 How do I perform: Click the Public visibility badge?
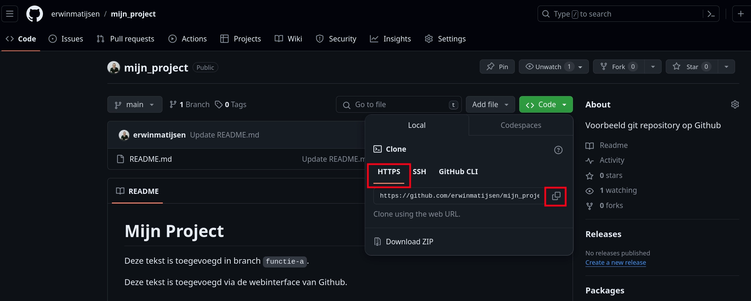pos(205,67)
